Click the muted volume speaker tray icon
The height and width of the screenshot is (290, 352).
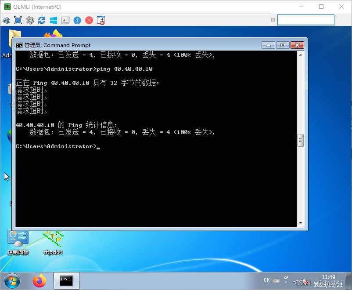[305, 282]
